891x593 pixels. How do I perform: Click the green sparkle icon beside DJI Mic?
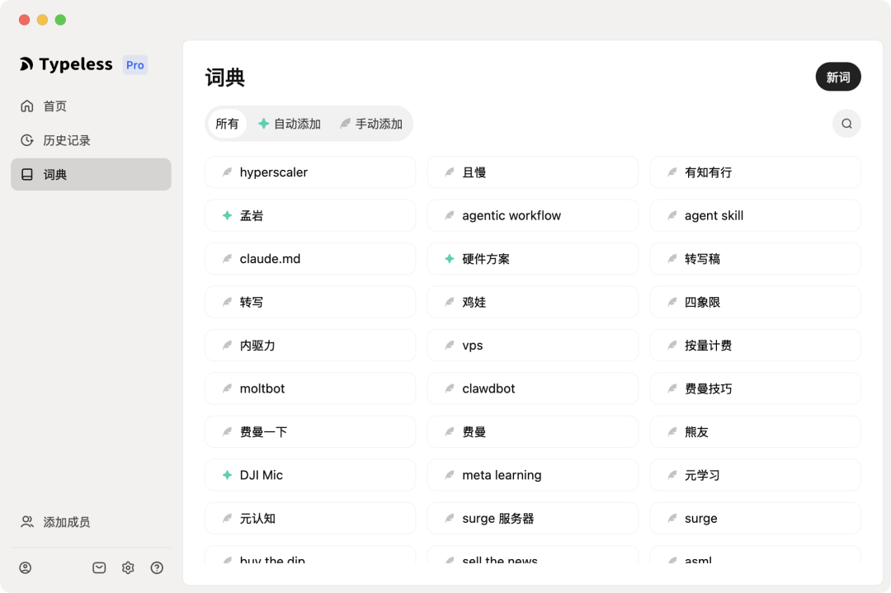pyautogui.click(x=228, y=475)
